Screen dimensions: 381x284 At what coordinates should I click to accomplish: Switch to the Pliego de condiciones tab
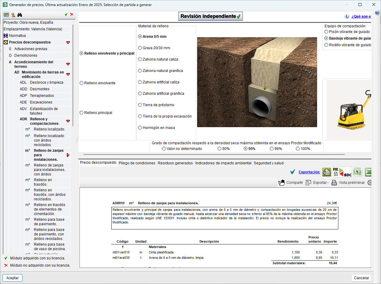pyautogui.click(x=137, y=163)
